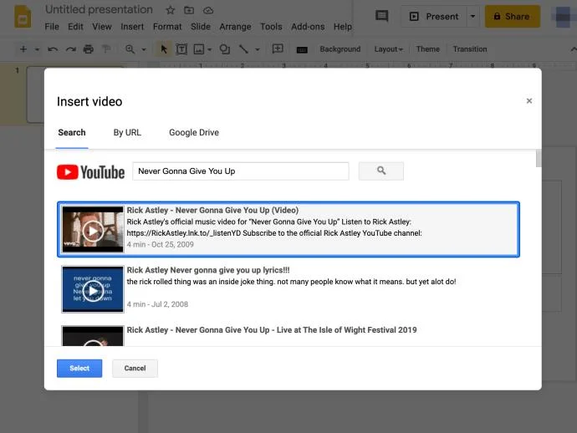Viewport: 577px width, 433px height.
Task: Play the Rick Astley official video thumbnail
Action: coord(93,230)
